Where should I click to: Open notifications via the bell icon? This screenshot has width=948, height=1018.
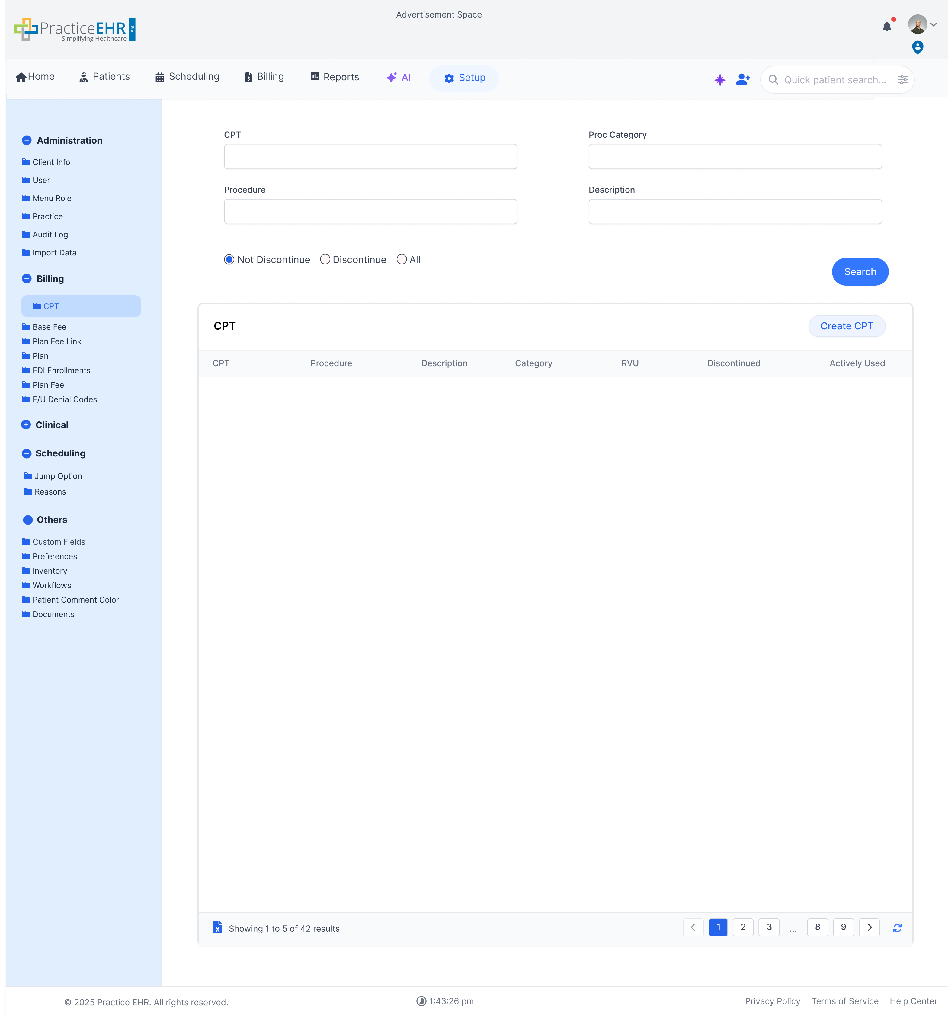tap(888, 26)
